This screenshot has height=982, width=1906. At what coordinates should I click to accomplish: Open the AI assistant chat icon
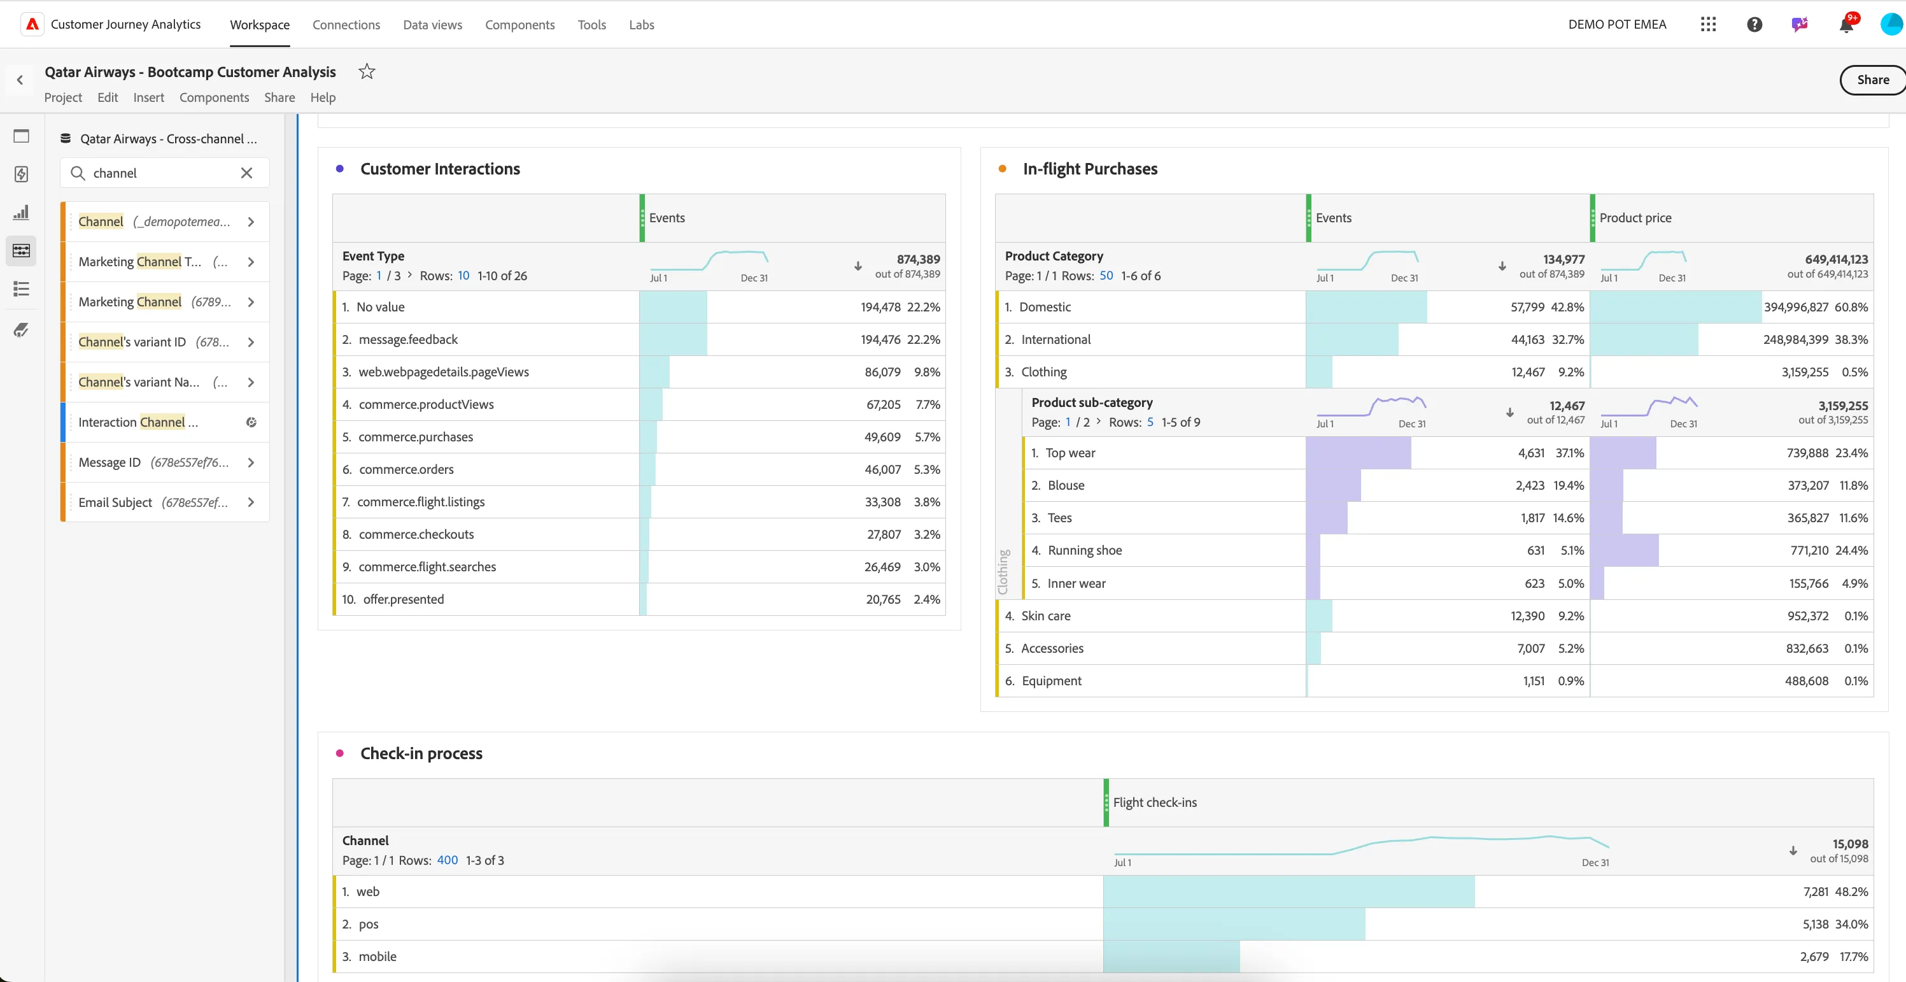tap(1800, 24)
